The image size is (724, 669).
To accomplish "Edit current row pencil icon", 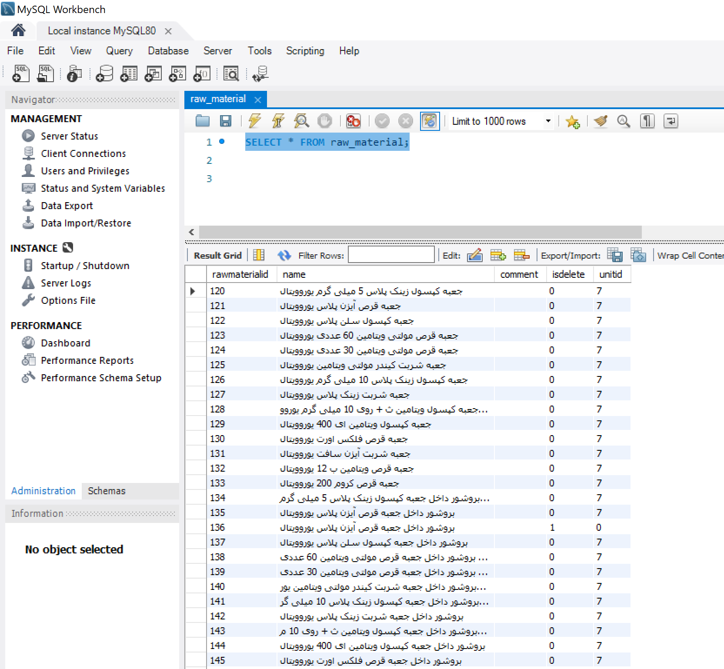I will pyautogui.click(x=475, y=255).
